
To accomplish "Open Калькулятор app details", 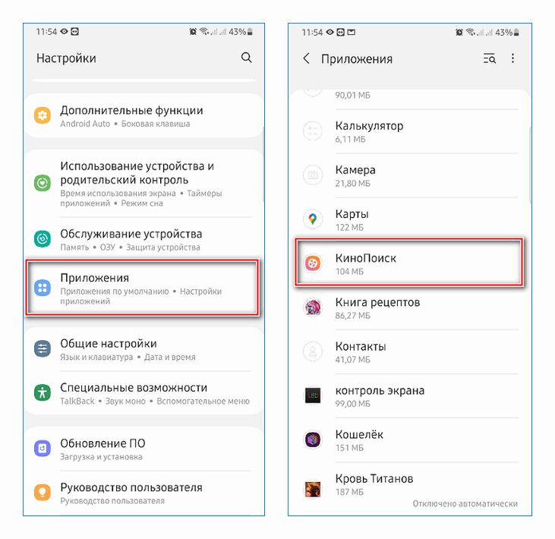I will pyautogui.click(x=410, y=131).
